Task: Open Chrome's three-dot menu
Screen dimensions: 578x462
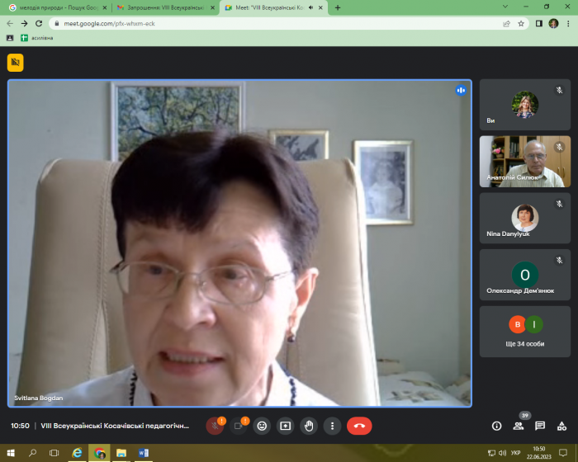Action: tap(568, 23)
